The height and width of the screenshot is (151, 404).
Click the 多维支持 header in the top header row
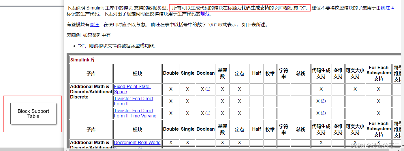coord(338,73)
